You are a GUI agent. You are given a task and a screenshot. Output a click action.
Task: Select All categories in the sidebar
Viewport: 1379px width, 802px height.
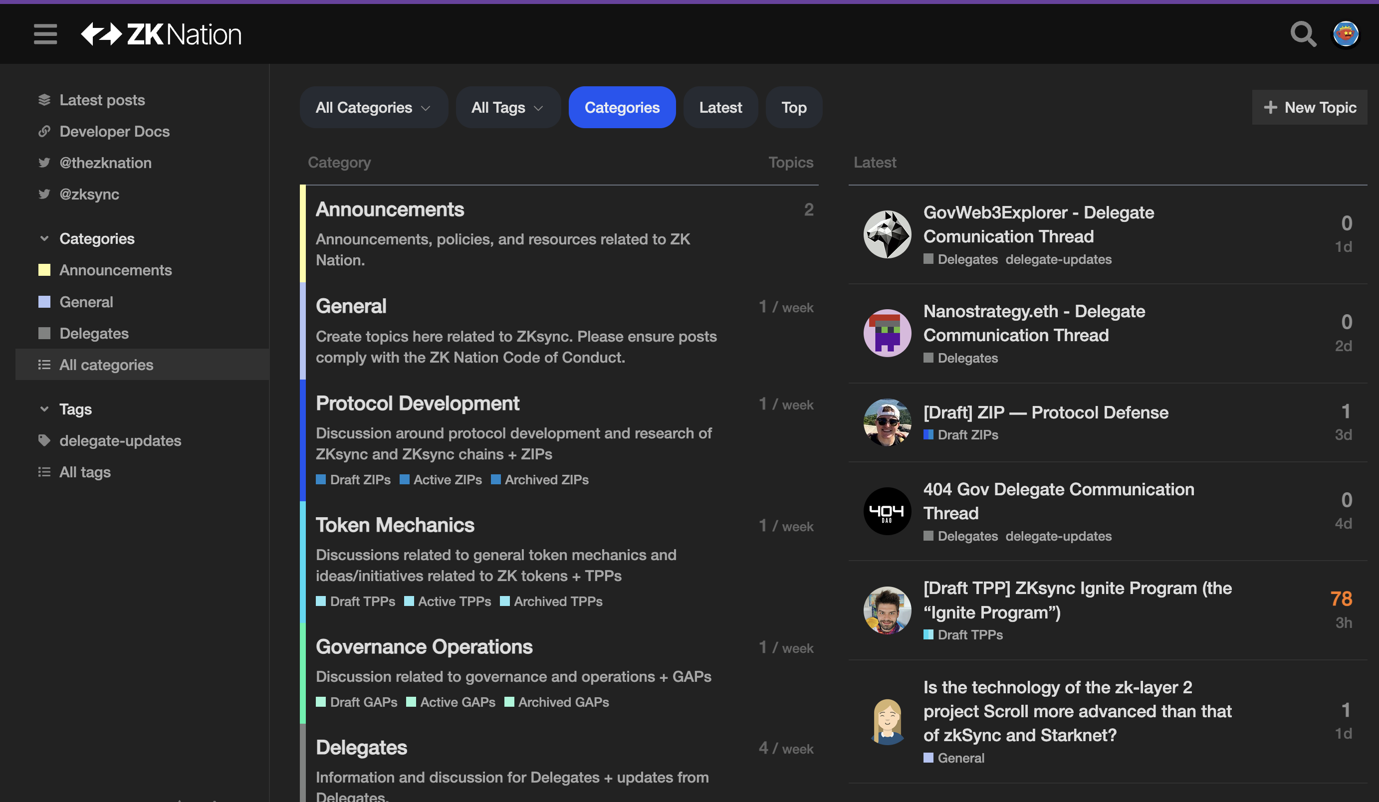(106, 365)
